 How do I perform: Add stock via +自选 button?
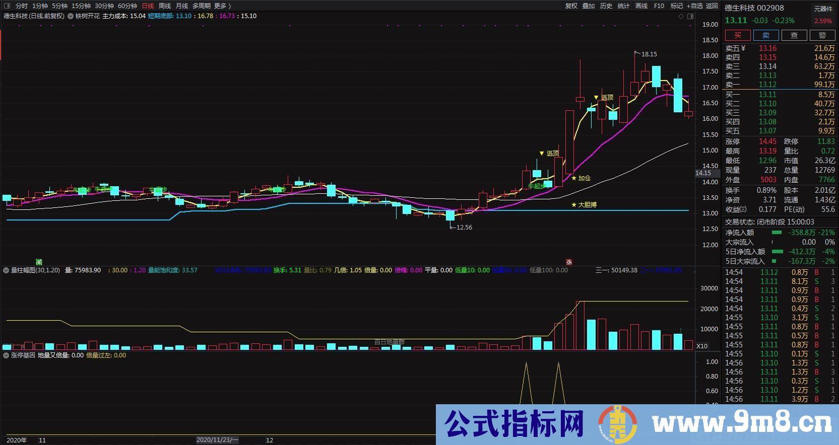click(695, 6)
